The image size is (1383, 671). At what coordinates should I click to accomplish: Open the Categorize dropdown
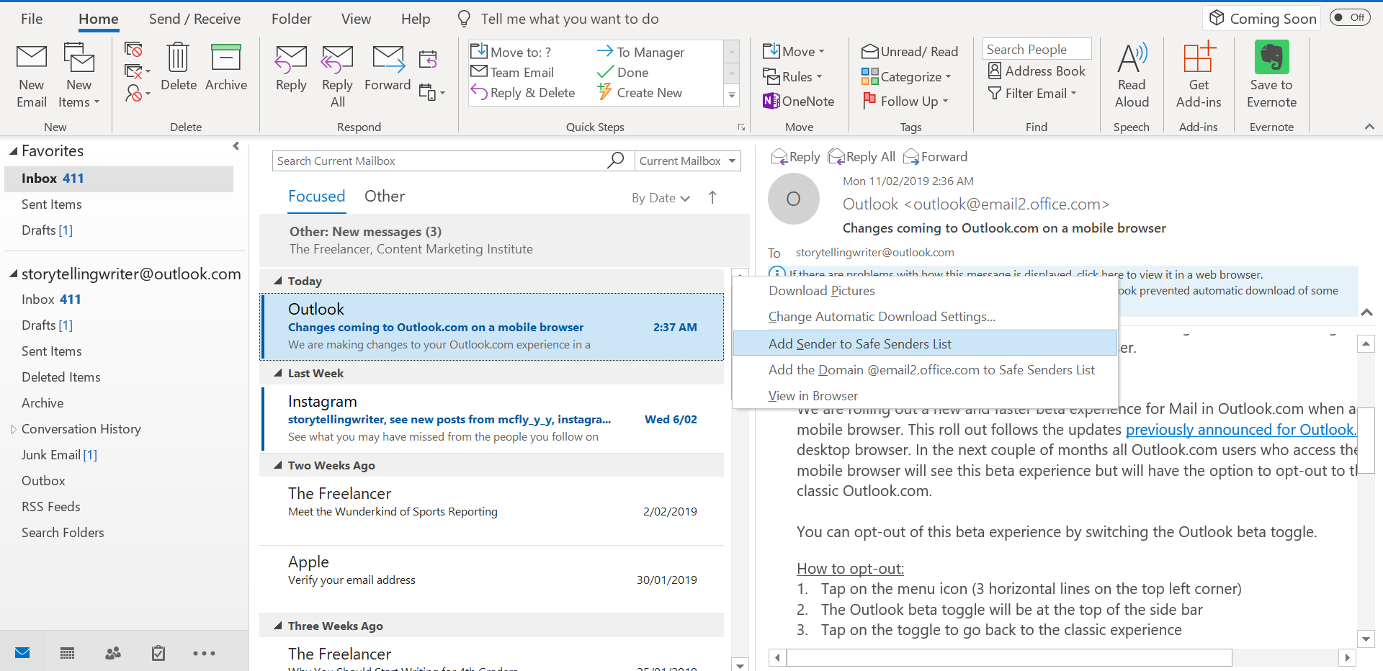(x=906, y=76)
